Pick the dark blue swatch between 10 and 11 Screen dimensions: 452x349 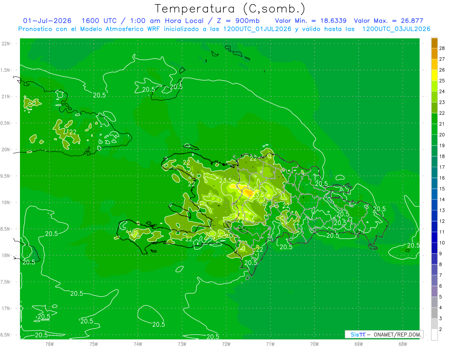(x=434, y=238)
